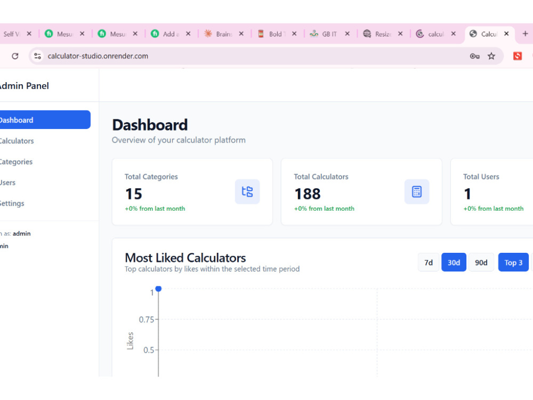Click the Total Categories card
The height and width of the screenshot is (400, 533).
coord(192,191)
